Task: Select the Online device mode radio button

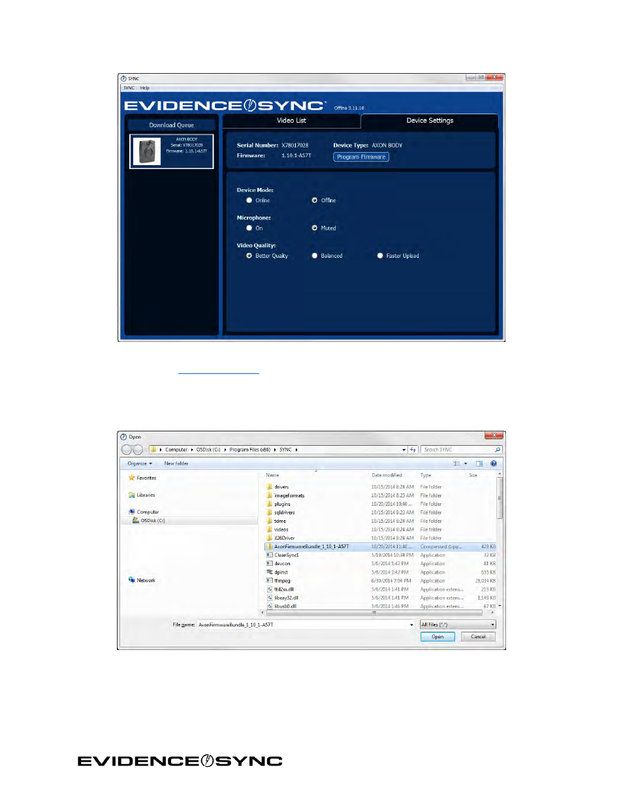Action: pyautogui.click(x=249, y=200)
